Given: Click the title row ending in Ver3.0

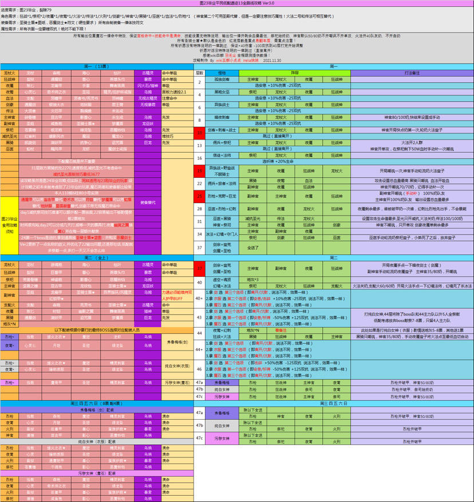Looking at the screenshot, I should 237,3.
